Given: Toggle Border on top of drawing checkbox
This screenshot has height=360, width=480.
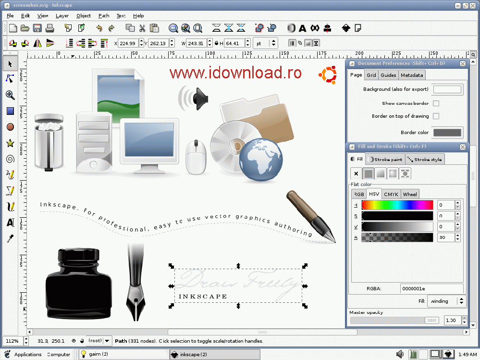Looking at the screenshot, I should coord(436,116).
